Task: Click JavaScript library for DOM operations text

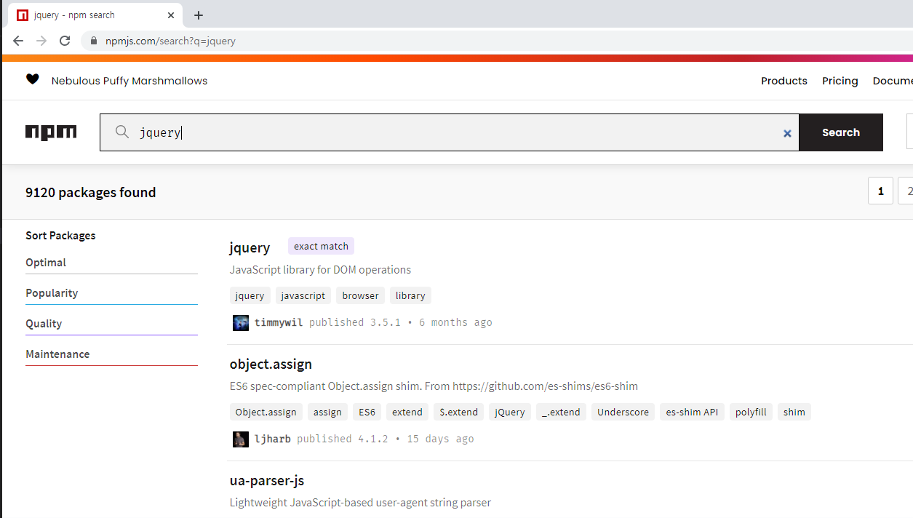Action: (x=320, y=270)
